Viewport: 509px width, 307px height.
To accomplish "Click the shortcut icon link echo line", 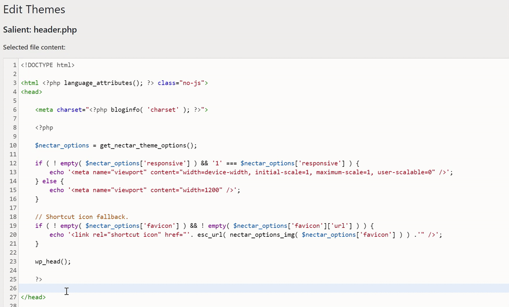I will tap(245, 235).
